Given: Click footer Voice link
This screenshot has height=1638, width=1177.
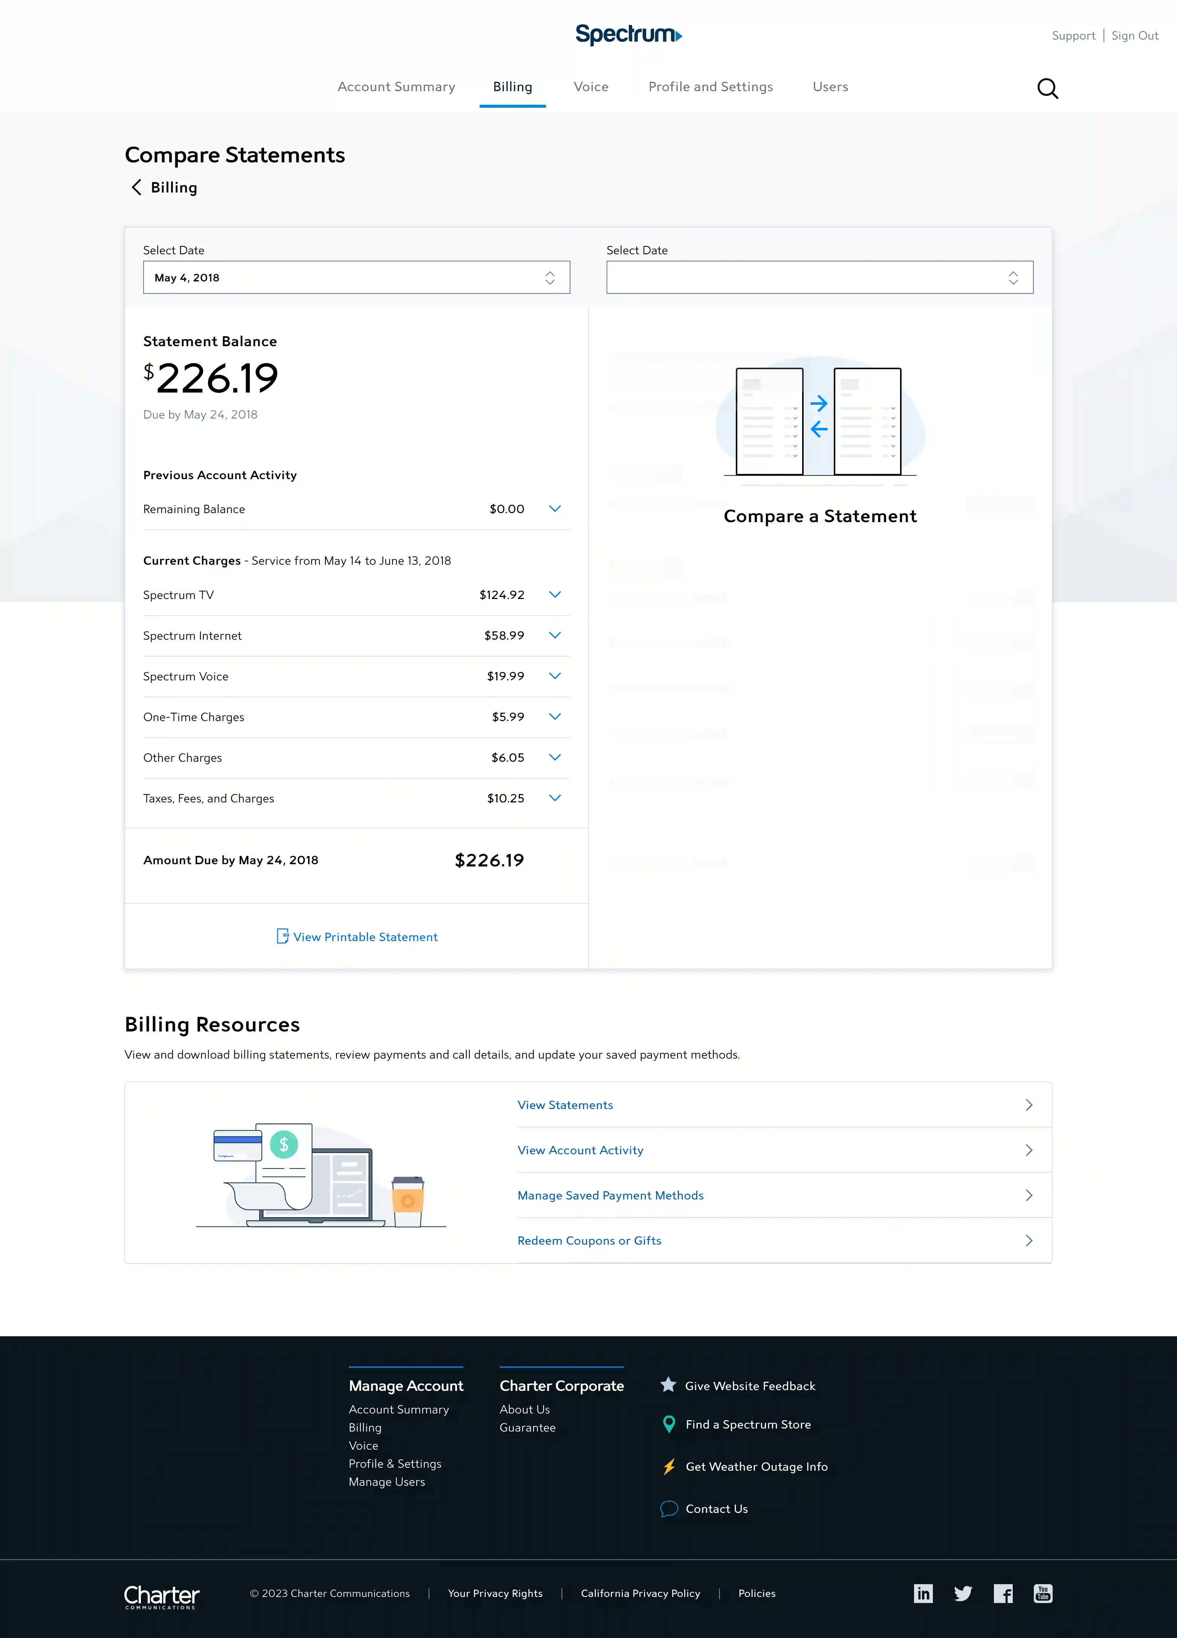Looking at the screenshot, I should pos(363,1445).
